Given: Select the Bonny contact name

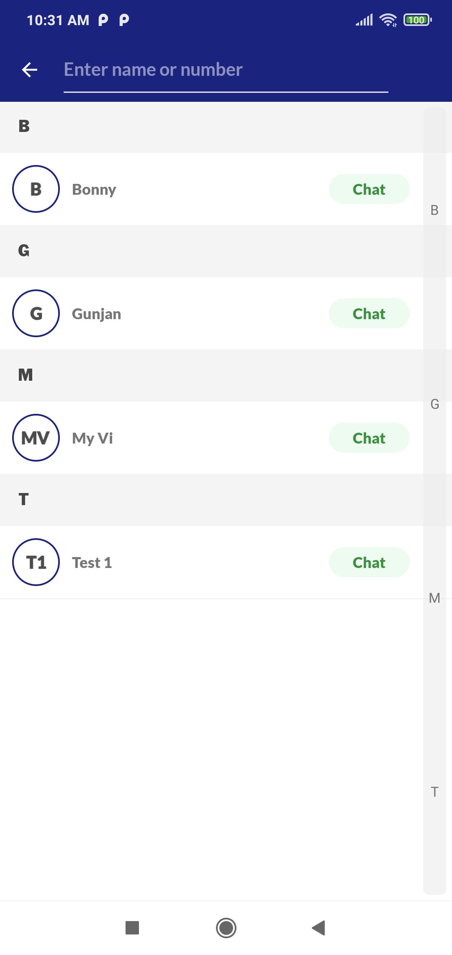Looking at the screenshot, I should [x=94, y=190].
